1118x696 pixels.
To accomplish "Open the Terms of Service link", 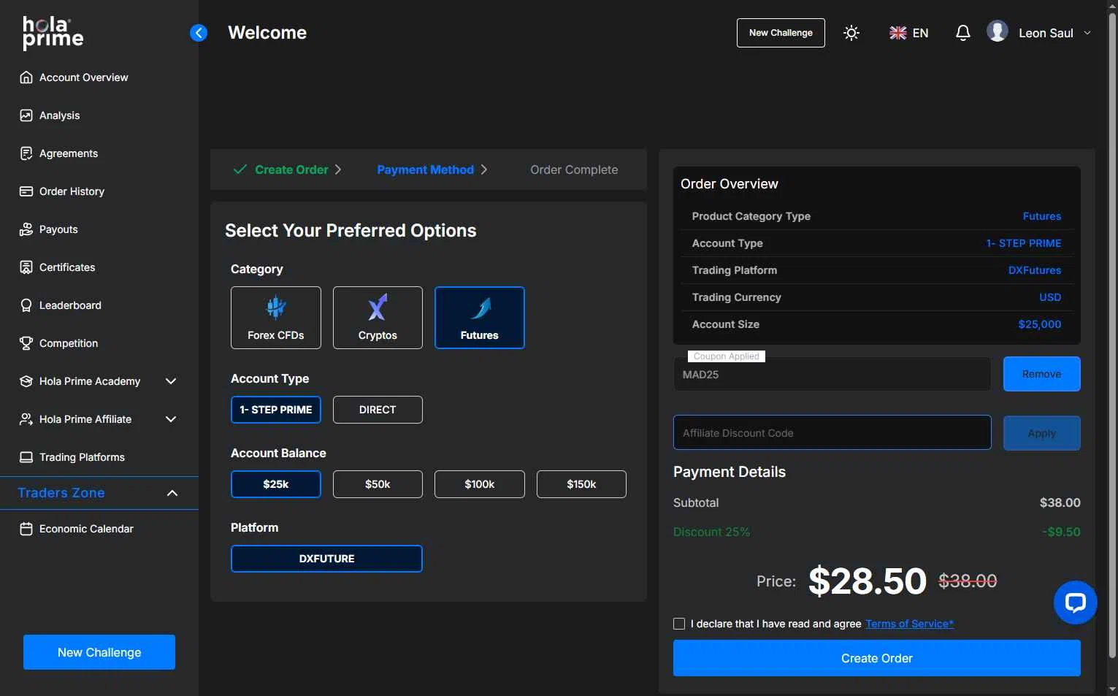I will pyautogui.click(x=909, y=624).
